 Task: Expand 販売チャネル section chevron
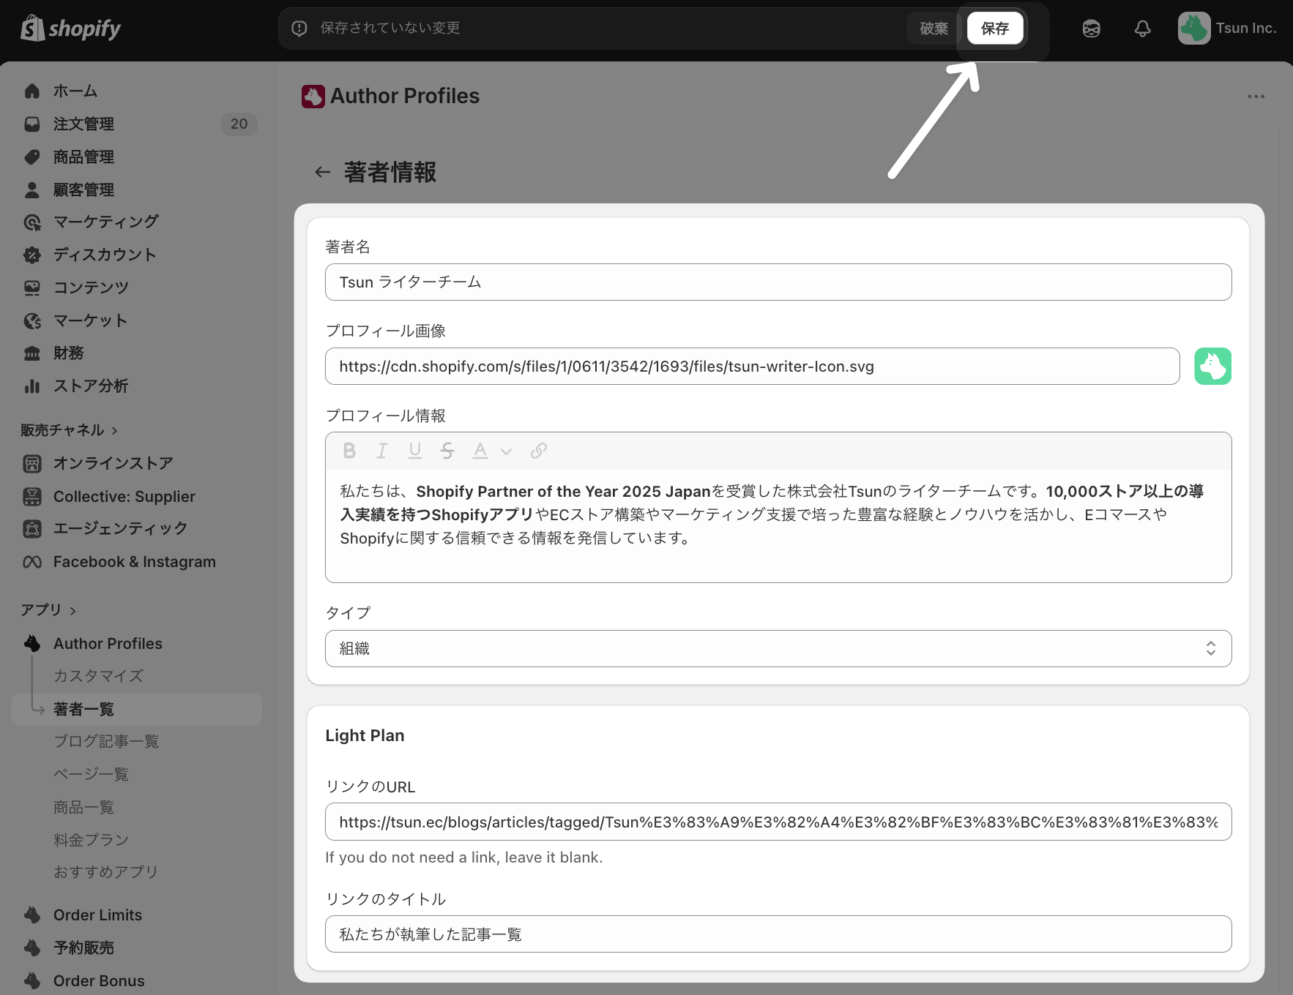pyautogui.click(x=115, y=430)
